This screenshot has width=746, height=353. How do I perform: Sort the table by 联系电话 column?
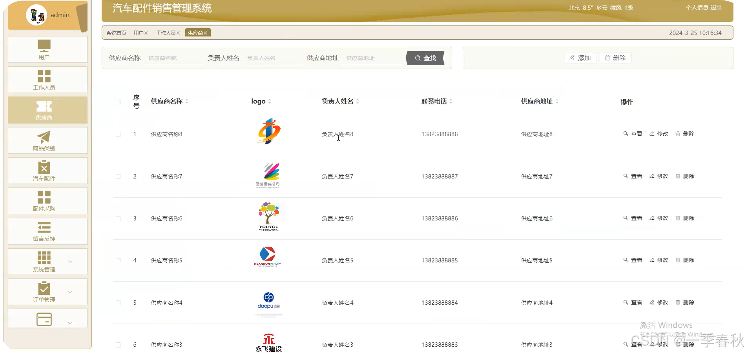(x=451, y=101)
